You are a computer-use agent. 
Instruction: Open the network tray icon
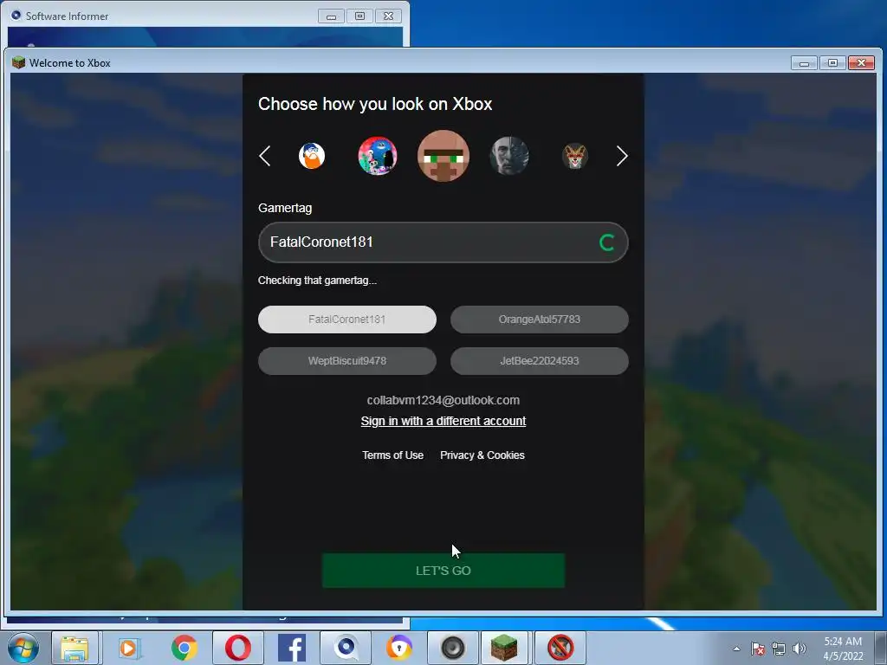click(779, 649)
